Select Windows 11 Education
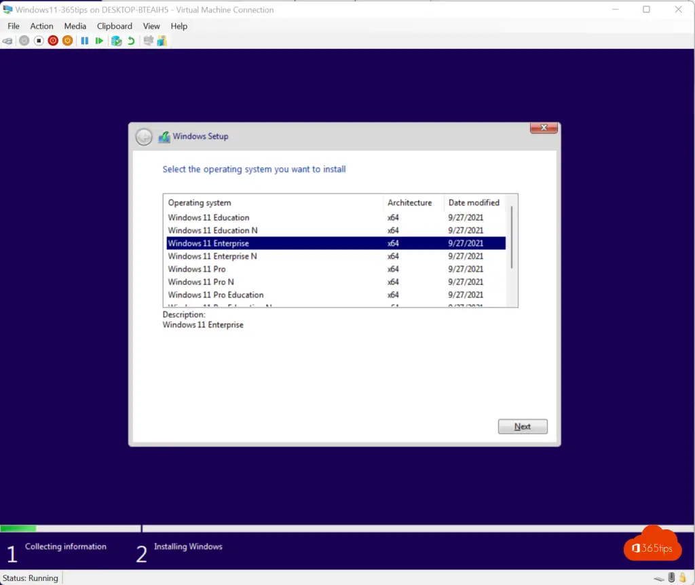The width and height of the screenshot is (695, 585). click(x=336, y=218)
